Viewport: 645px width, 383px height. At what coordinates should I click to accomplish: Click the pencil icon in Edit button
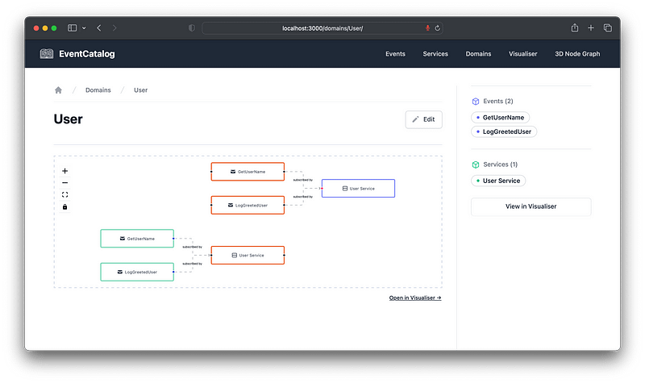click(415, 119)
